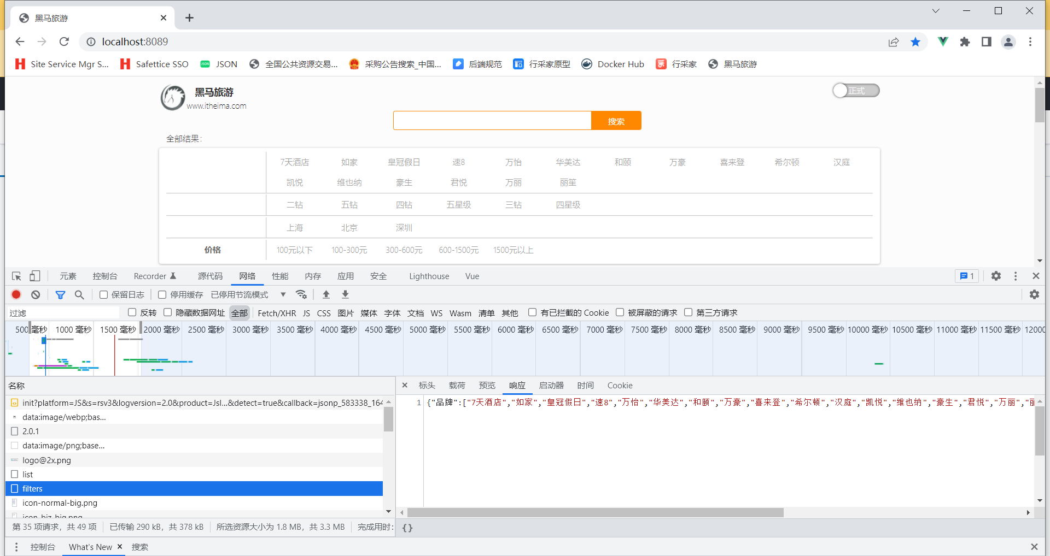Click the browser back arrow
This screenshot has width=1050, height=556.
coord(20,42)
